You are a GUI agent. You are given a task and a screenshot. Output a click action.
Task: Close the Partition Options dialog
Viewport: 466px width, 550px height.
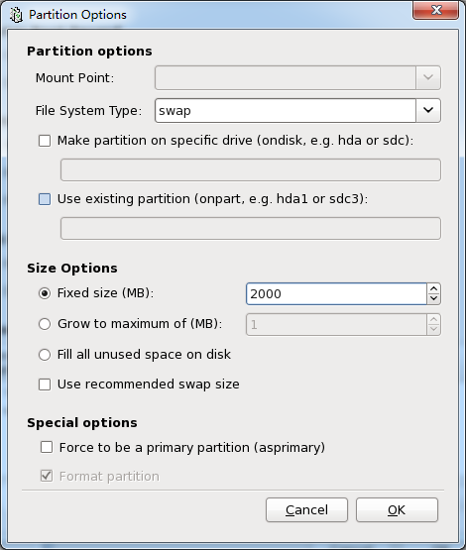[436, 11]
